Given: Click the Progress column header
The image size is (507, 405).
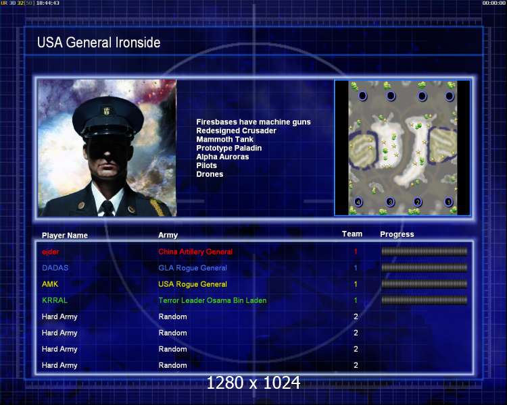Looking at the screenshot, I should point(397,234).
